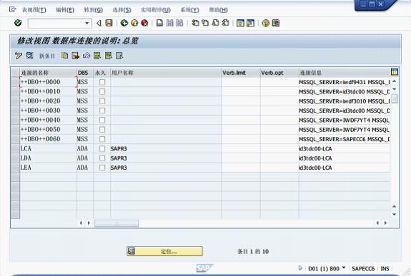
Task: Expand the status bar triangle beside D01
Action: pyautogui.click(x=300, y=268)
